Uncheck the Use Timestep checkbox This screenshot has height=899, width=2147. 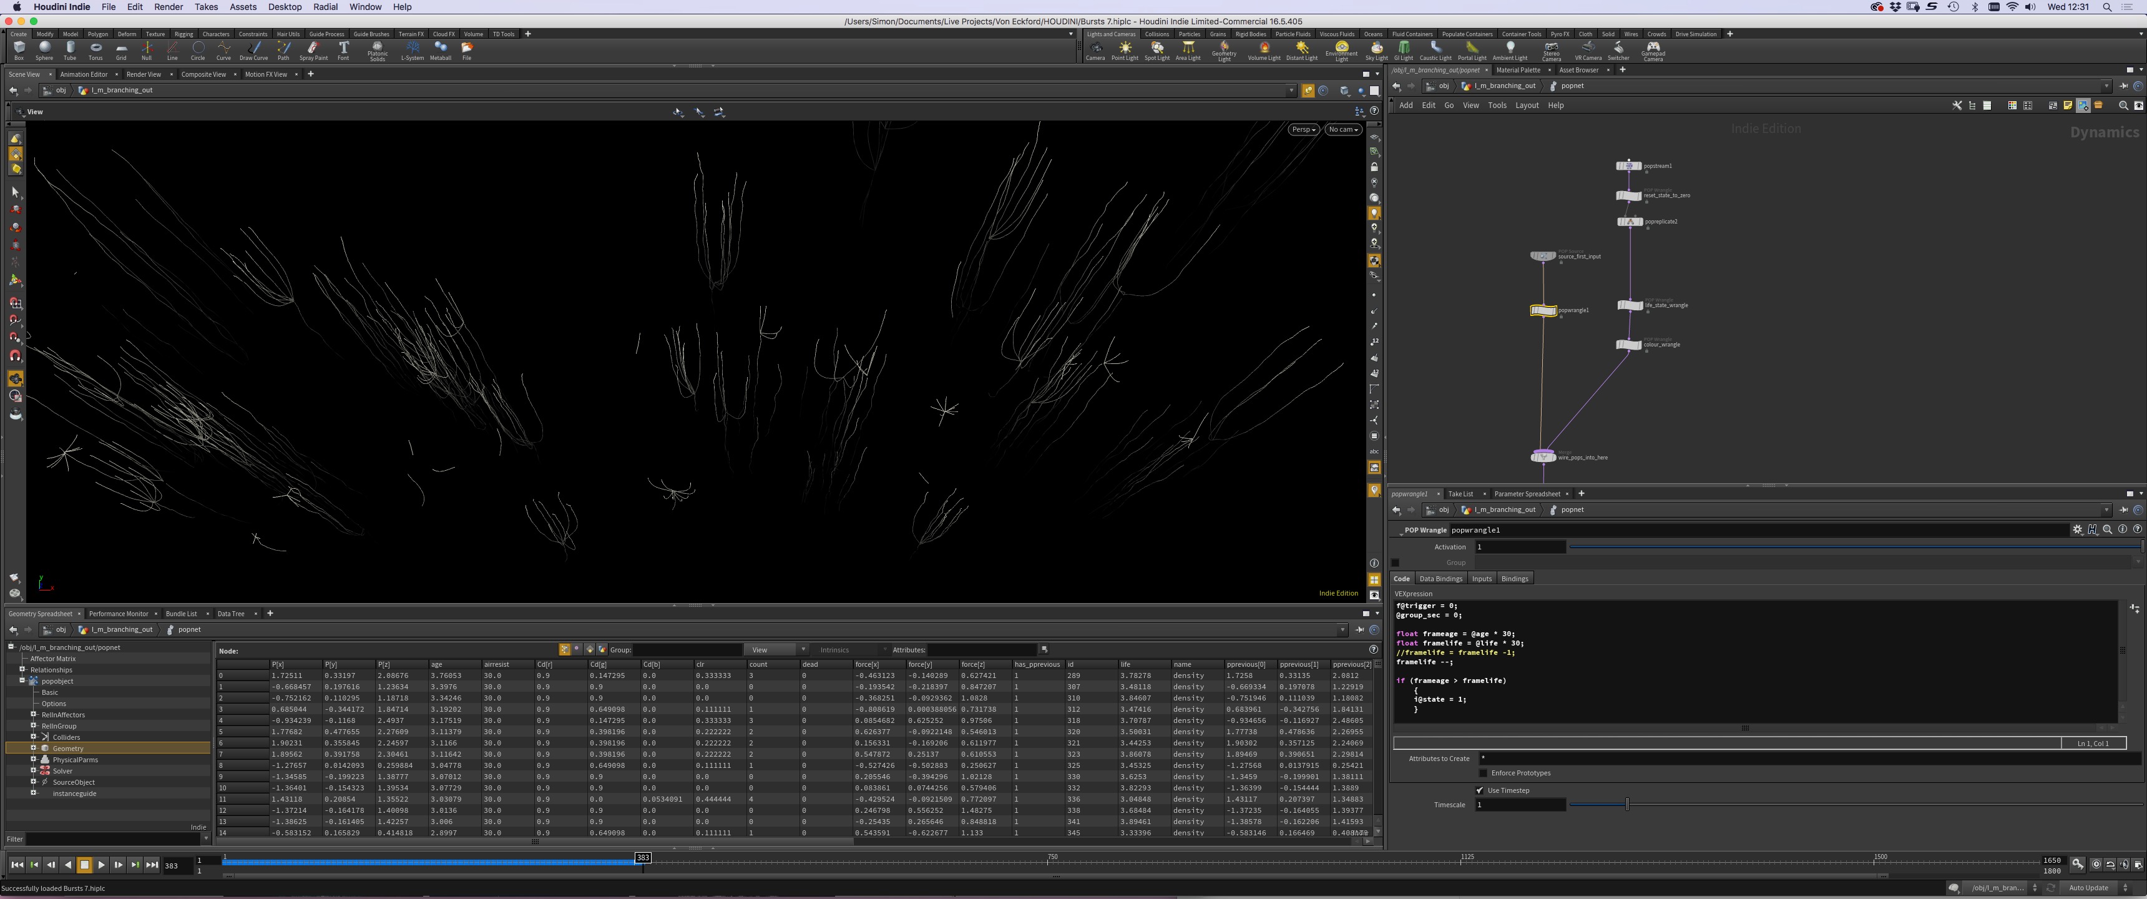click(1479, 790)
